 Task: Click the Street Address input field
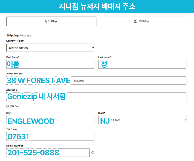tap(96, 80)
